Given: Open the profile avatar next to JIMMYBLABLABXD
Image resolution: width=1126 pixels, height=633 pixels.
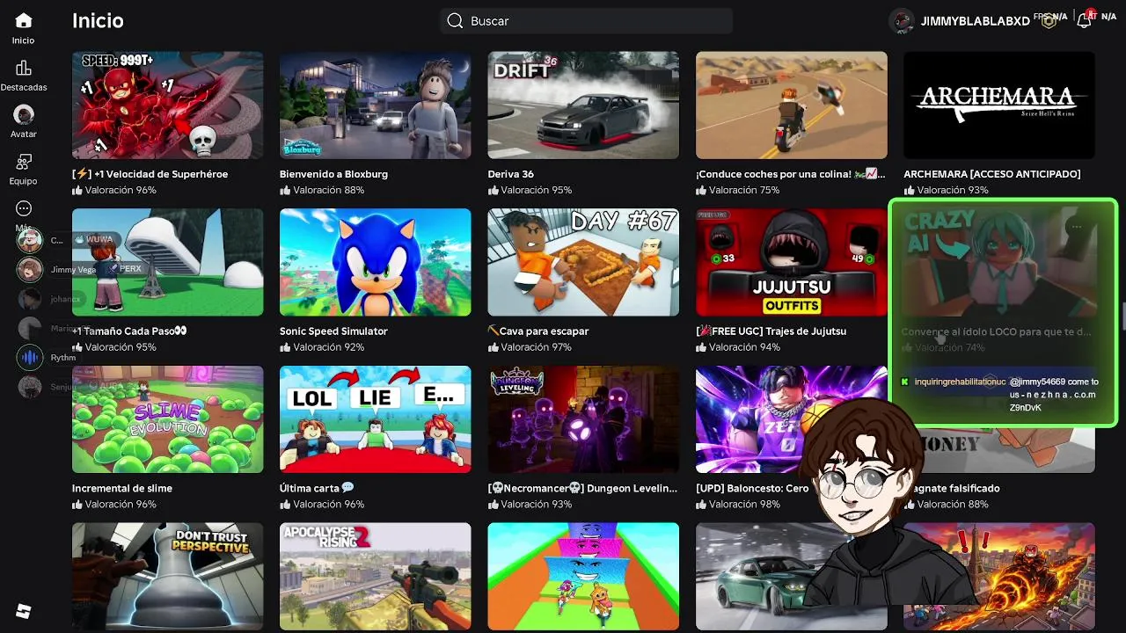Looking at the screenshot, I should 902,21.
